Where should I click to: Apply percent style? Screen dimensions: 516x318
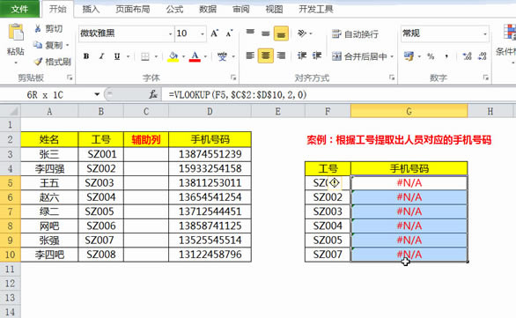431,56
